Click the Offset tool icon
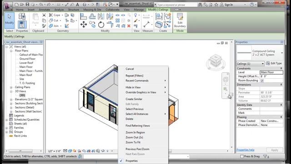 tap(92, 16)
